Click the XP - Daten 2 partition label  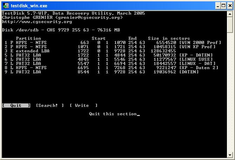199,68
